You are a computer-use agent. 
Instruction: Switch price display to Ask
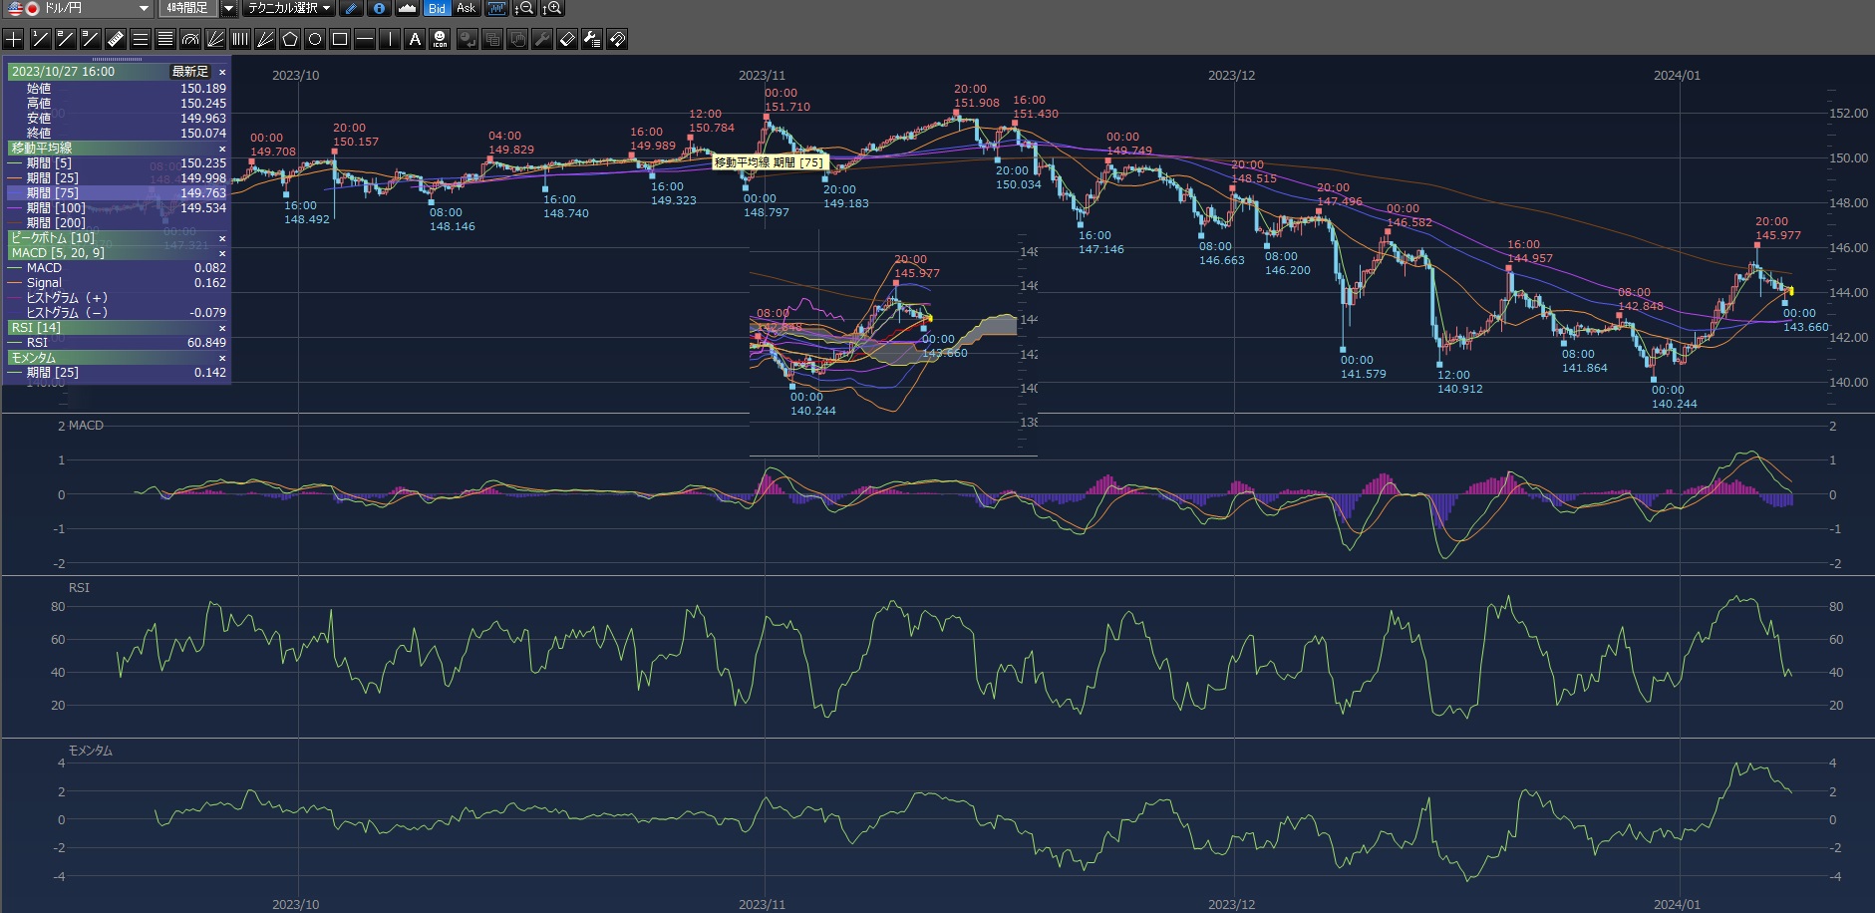point(466,8)
